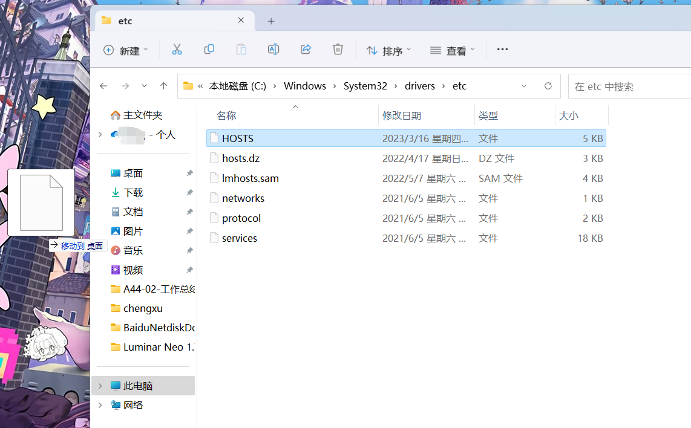
Task: Click the Rename icon in toolbar
Action: 273,50
